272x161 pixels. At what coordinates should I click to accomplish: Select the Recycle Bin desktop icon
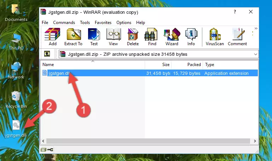[x=16, y=100]
